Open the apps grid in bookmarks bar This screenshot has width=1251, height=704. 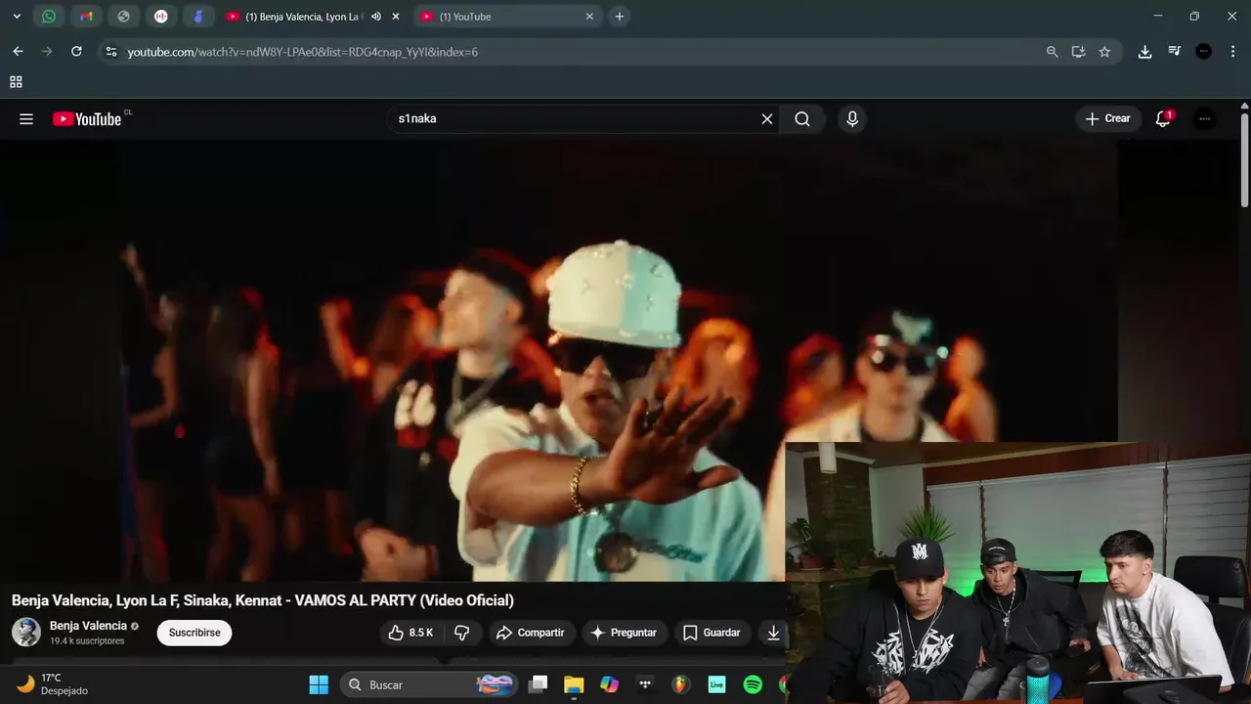16,82
